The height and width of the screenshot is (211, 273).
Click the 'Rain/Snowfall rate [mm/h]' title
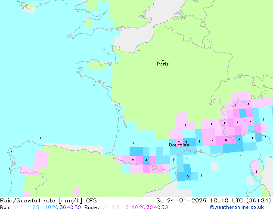(x=41, y=201)
